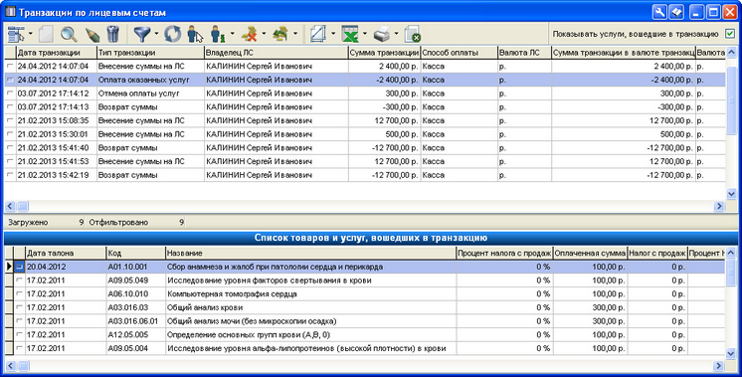Click right arrow of transactions horizontal scrollbar
Screen dimensions: 742x377
tap(719, 206)
